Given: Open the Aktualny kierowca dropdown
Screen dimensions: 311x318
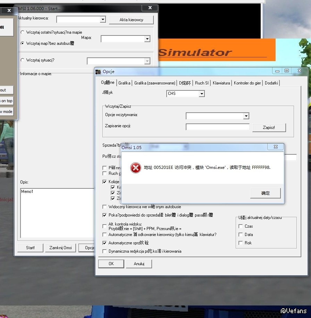Looking at the screenshot, I should [x=103, y=19].
